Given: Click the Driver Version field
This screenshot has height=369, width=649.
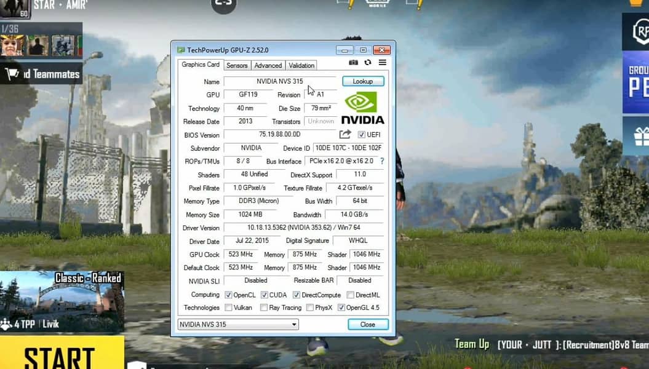Looking at the screenshot, I should (x=304, y=228).
